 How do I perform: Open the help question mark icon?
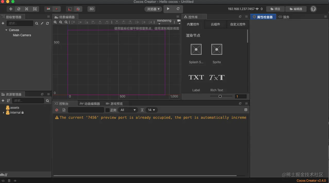click(x=313, y=9)
